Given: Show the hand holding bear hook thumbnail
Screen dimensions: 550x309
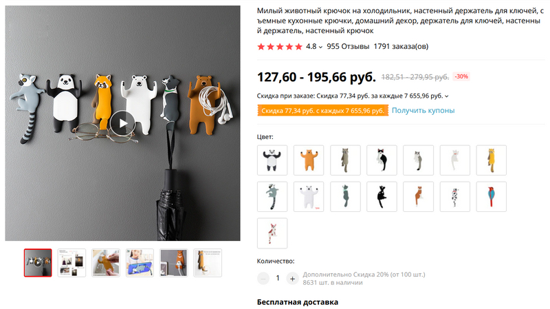Looking at the screenshot, I should point(106,263).
